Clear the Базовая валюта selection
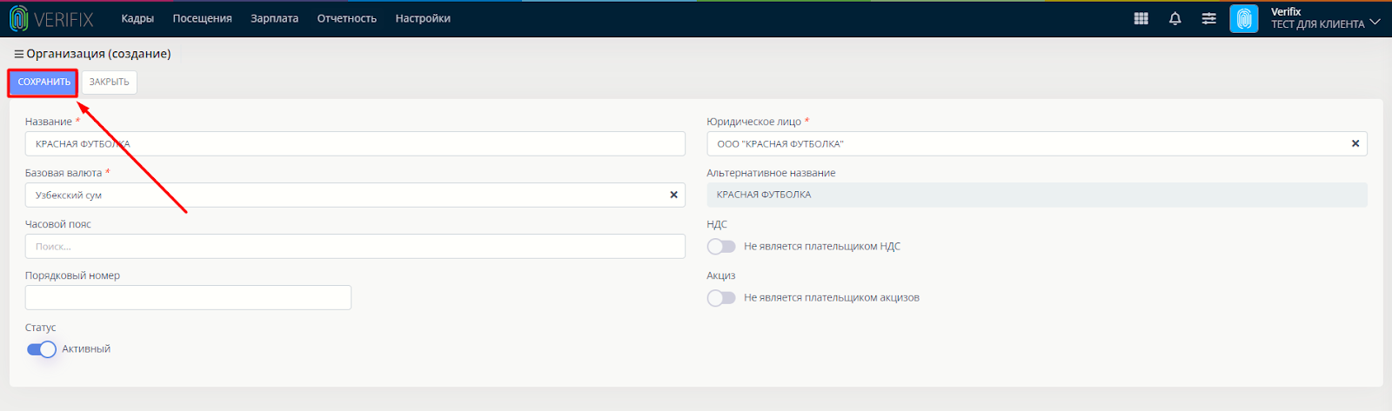1392x411 pixels. click(x=673, y=195)
